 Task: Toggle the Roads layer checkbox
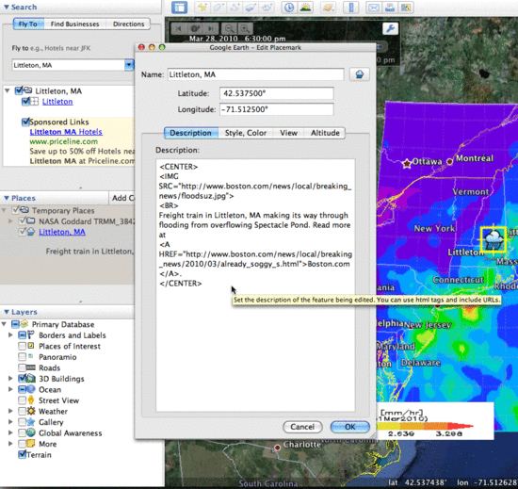[x=23, y=367]
